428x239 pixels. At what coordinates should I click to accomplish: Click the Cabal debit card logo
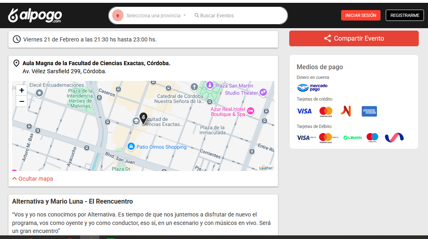tap(394, 137)
